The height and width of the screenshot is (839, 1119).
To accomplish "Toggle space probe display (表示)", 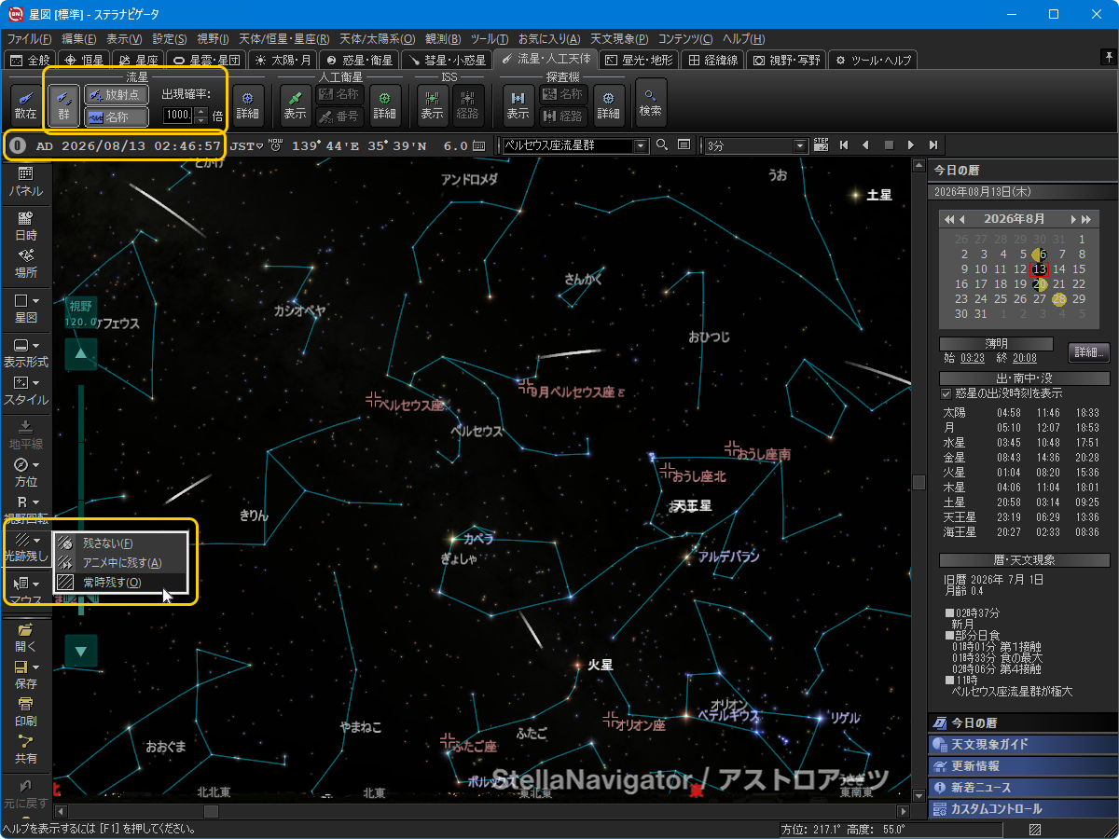I will click(518, 105).
